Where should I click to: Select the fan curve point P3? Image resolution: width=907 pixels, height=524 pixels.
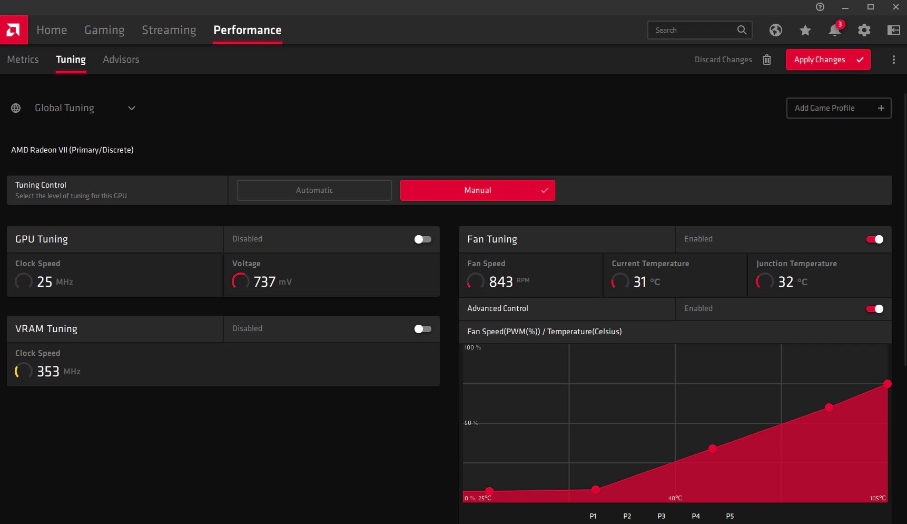point(713,449)
